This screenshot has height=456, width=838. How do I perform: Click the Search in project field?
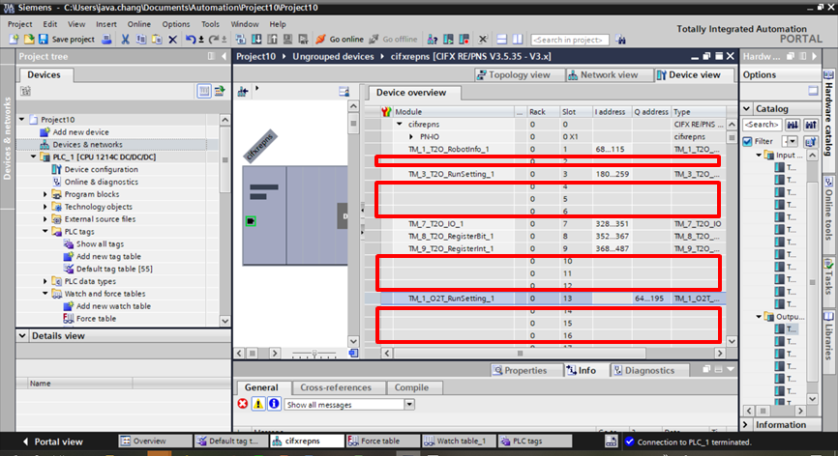point(570,40)
